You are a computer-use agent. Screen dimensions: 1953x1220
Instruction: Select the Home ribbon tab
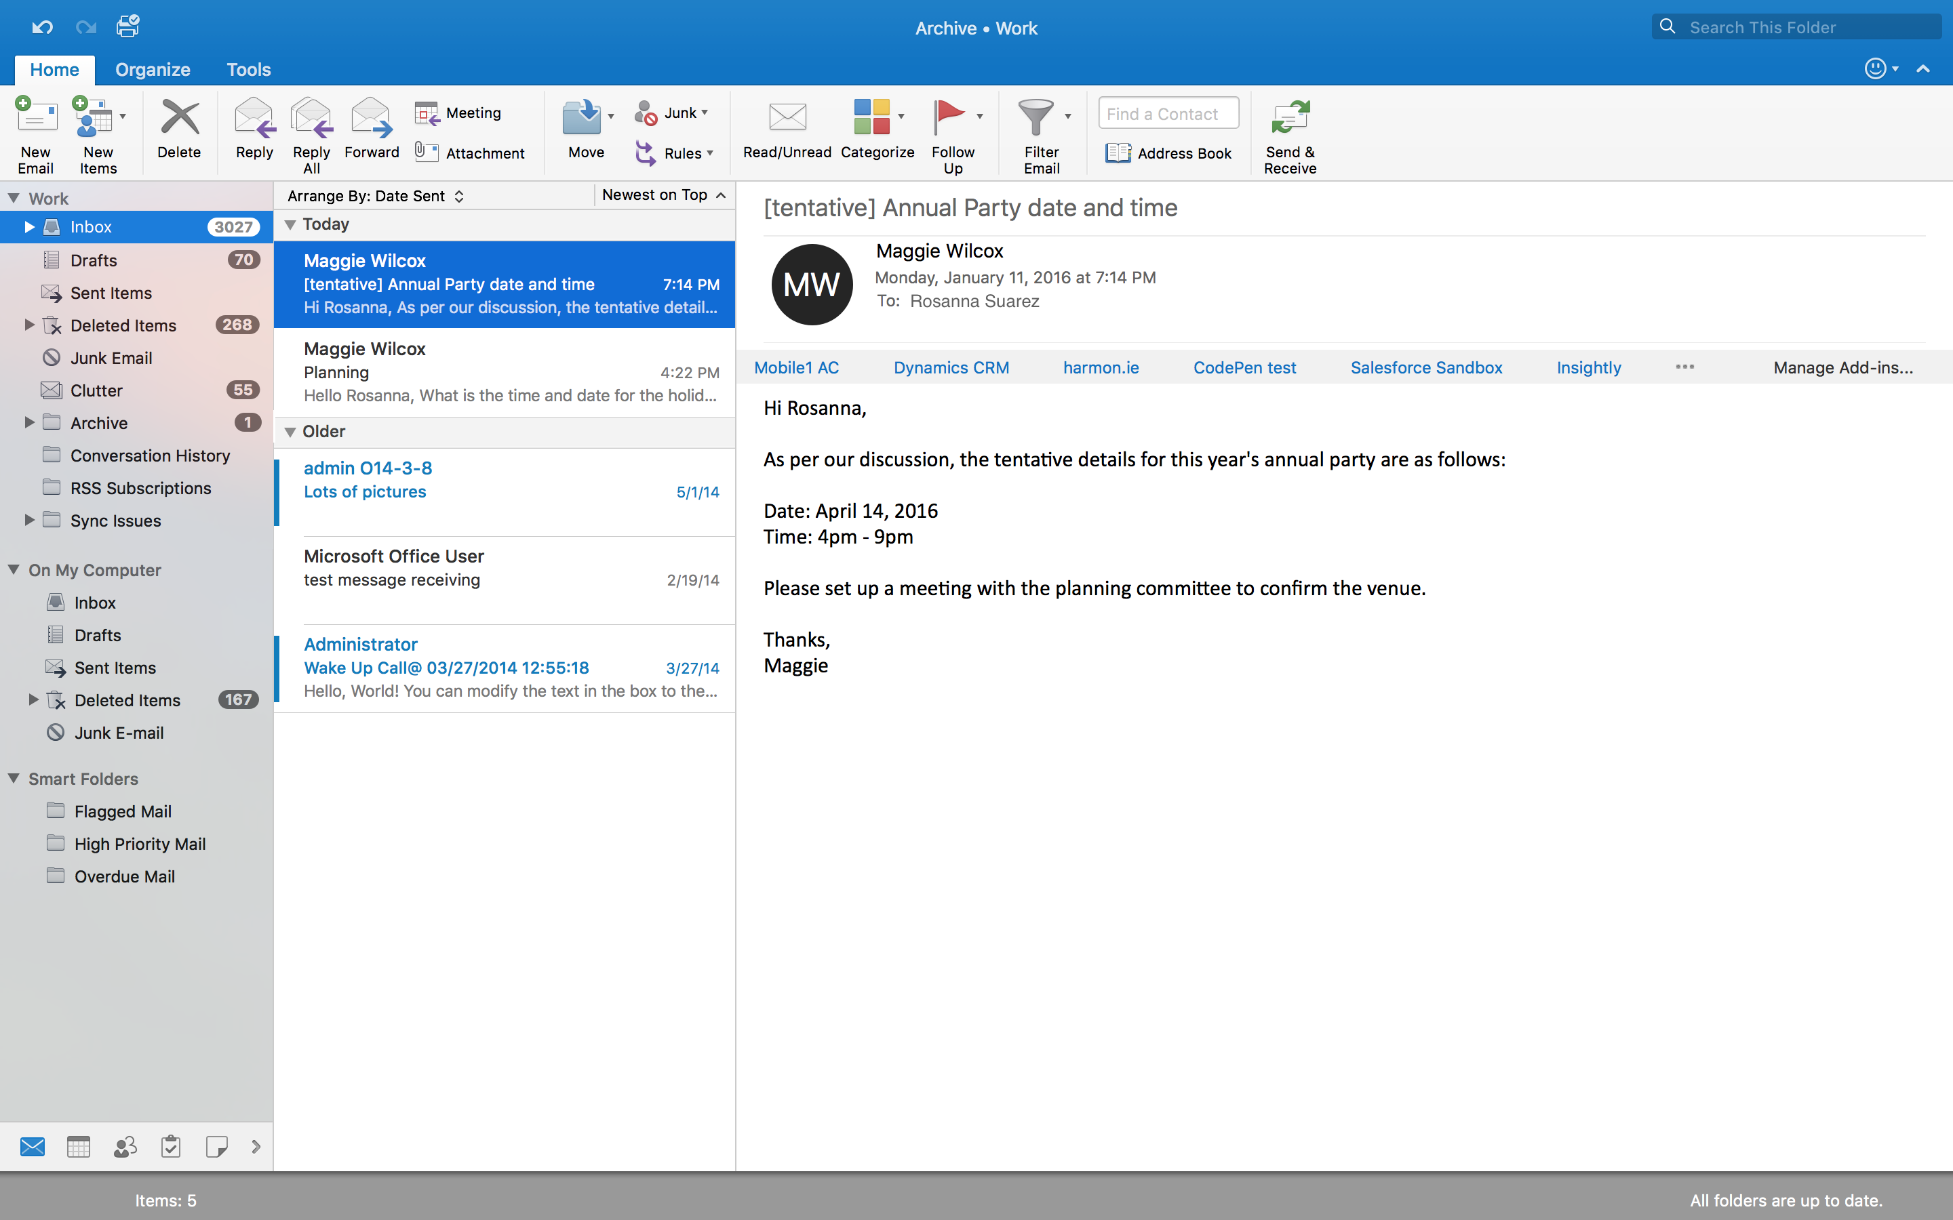point(55,68)
